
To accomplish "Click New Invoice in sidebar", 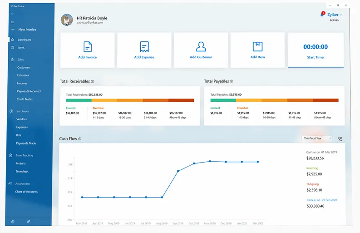I will tap(27, 30).
